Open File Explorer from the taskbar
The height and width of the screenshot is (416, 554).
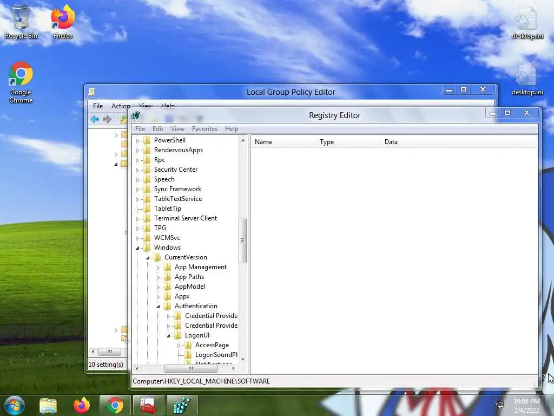click(48, 406)
